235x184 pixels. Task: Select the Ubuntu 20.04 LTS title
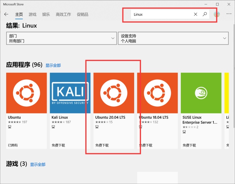110,117
